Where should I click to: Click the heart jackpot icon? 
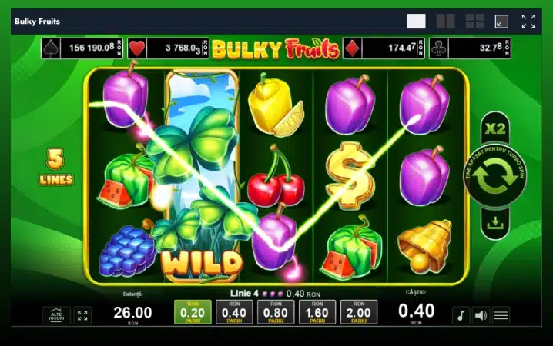[x=137, y=48]
